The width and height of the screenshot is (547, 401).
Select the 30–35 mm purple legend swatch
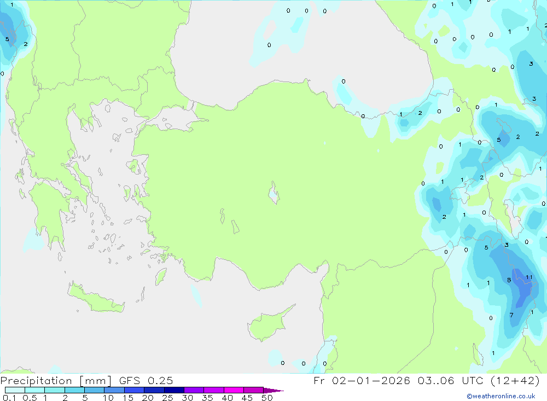[194, 390]
